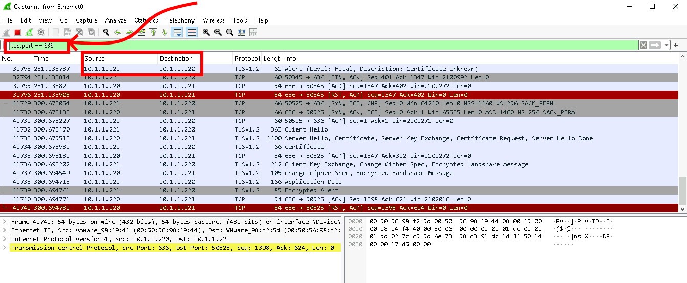Click the Find packet magnifier icon
Viewport: 687px width, 283px height.
click(x=106, y=32)
